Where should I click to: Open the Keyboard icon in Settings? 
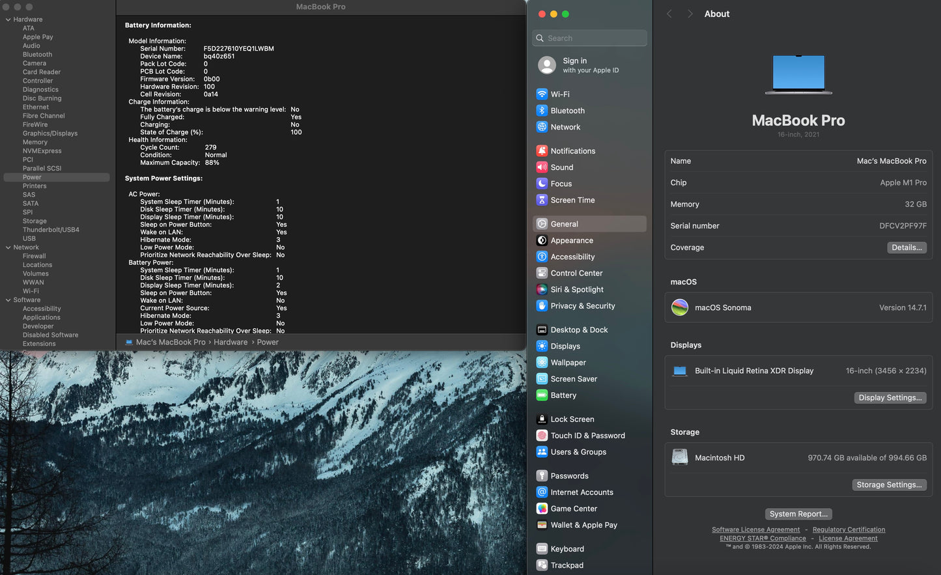pos(542,548)
